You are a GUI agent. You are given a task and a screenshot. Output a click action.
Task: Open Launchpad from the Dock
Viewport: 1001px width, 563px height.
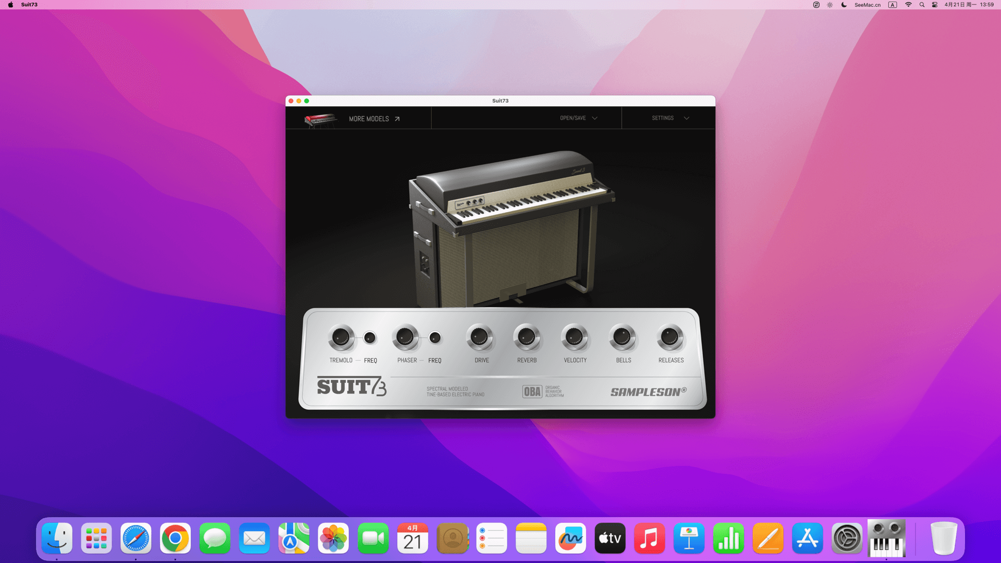96,538
